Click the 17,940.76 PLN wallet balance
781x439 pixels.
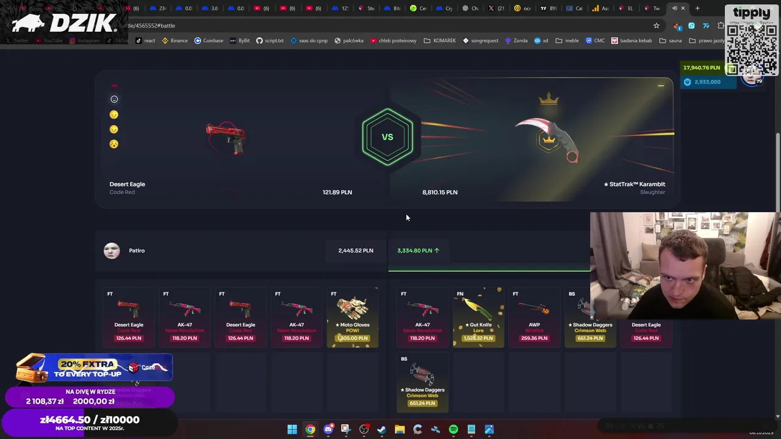pos(702,68)
